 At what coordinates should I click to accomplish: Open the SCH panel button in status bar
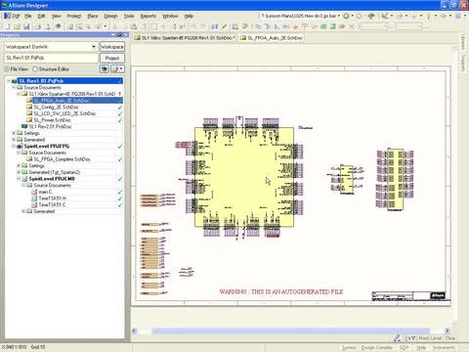(404, 348)
